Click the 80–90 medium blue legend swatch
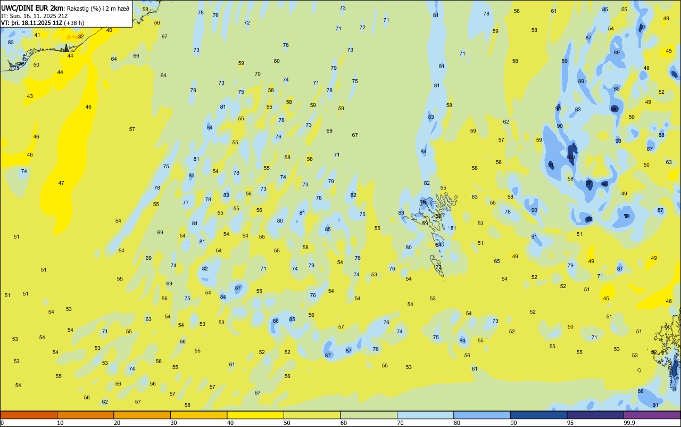Screen dimensions: 681x427 click(482, 415)
